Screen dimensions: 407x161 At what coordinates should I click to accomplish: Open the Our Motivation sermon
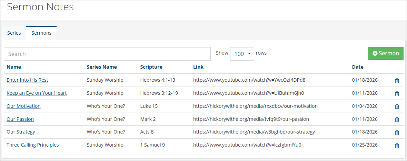23,106
